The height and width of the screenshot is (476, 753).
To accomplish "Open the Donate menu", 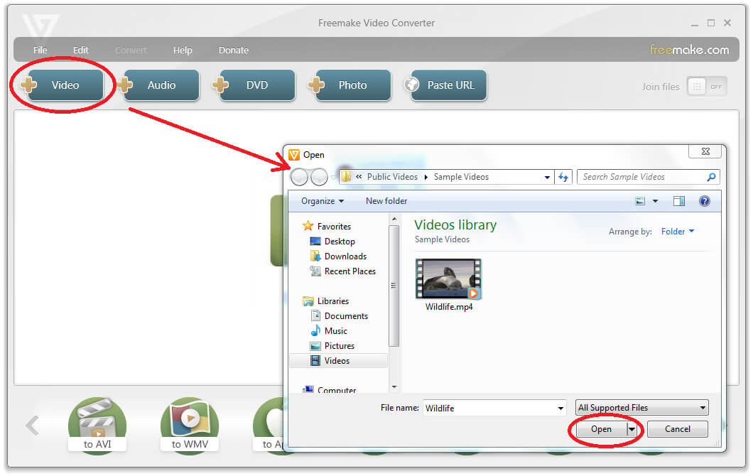I will point(234,50).
